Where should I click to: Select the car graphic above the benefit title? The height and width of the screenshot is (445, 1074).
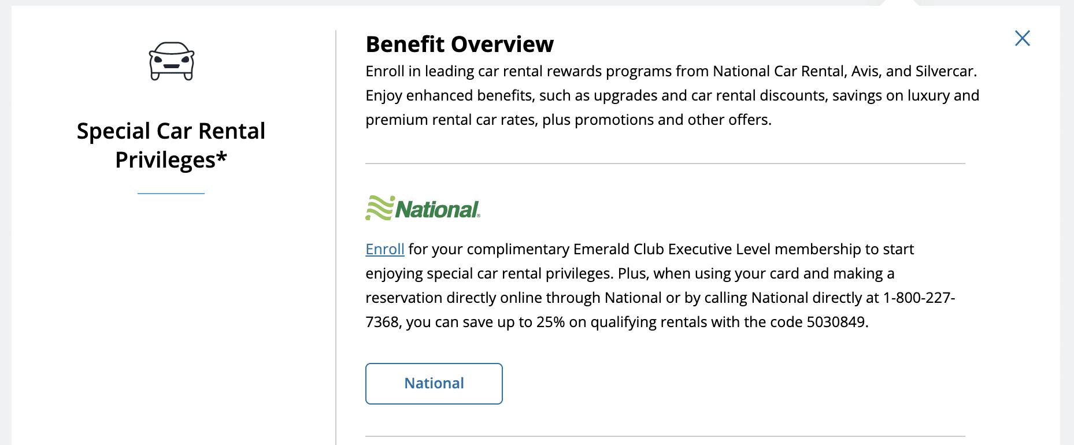pos(171,61)
